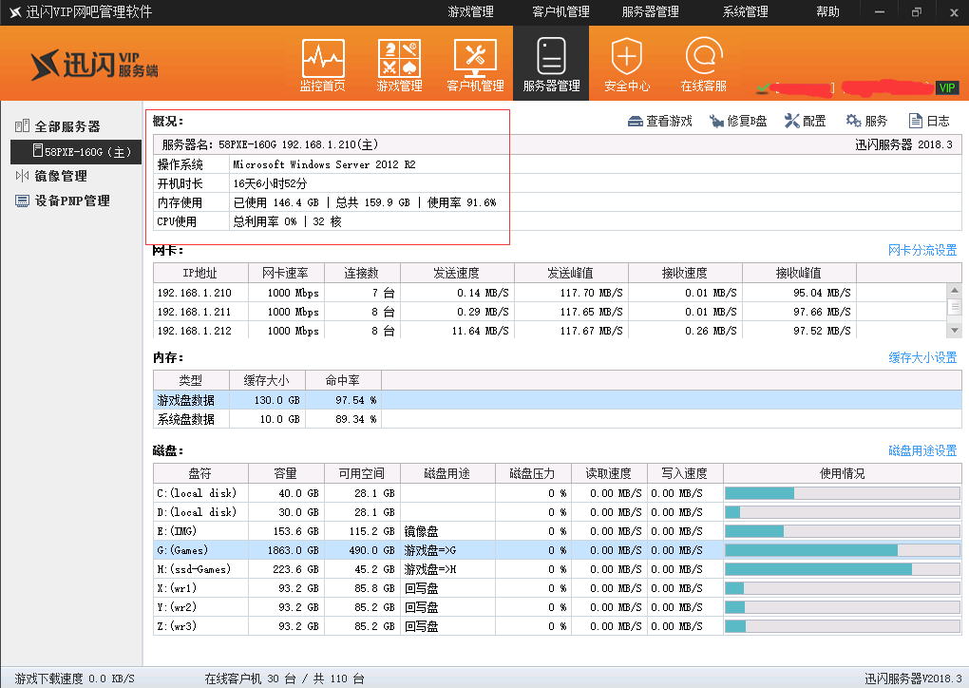
Task: Open the 缓存大小设置 link
Action: pyautogui.click(x=922, y=358)
